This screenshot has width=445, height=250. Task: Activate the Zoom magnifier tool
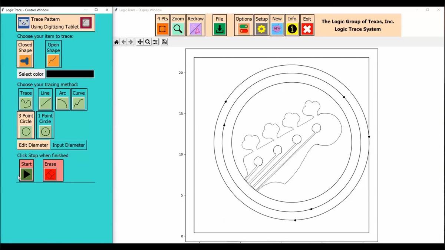178,25
